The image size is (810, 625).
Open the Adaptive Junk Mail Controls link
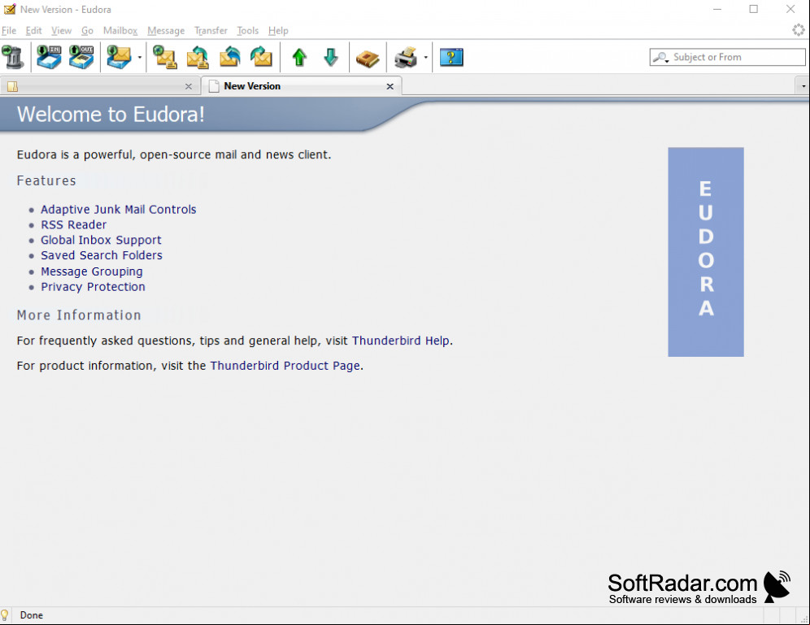(118, 210)
